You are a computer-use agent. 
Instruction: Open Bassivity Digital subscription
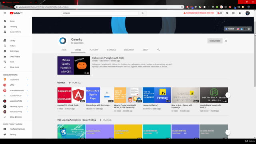16,106
